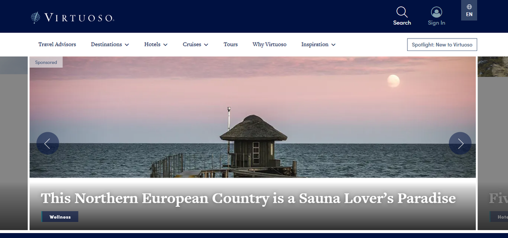Expand the Cruises menu

point(195,45)
